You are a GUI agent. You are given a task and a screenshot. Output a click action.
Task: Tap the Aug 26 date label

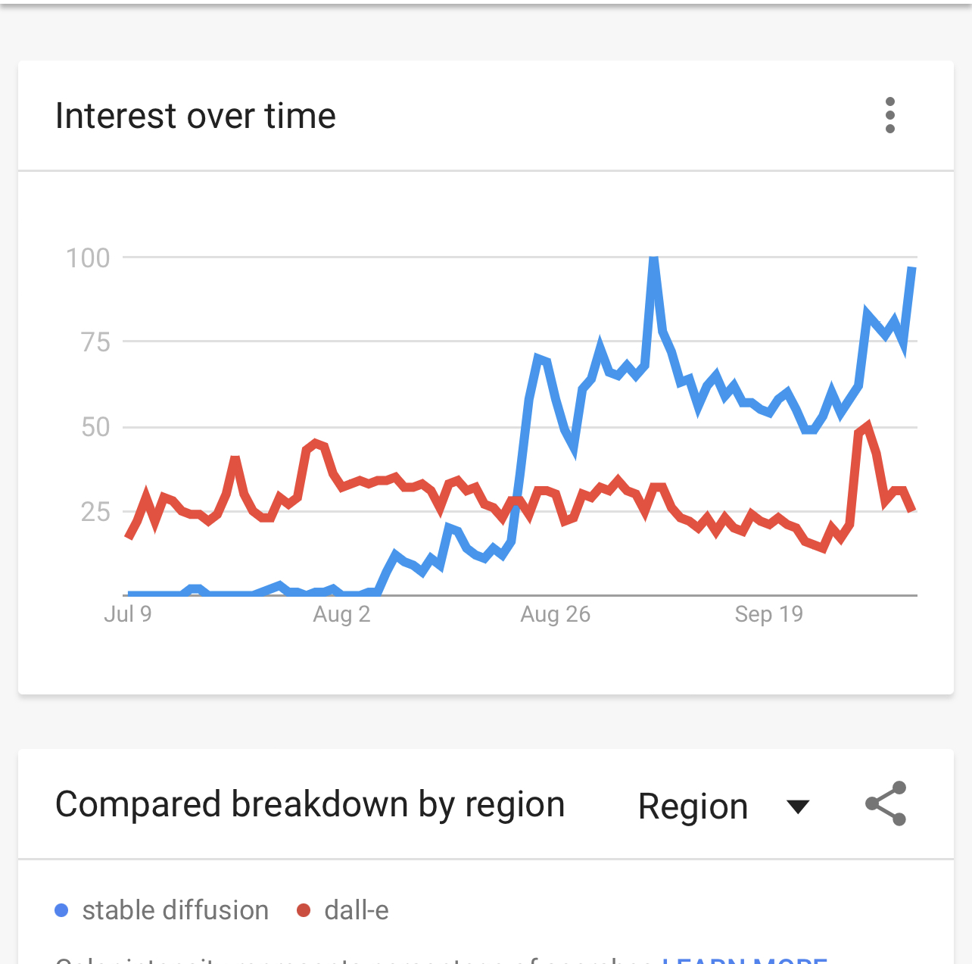click(x=555, y=613)
